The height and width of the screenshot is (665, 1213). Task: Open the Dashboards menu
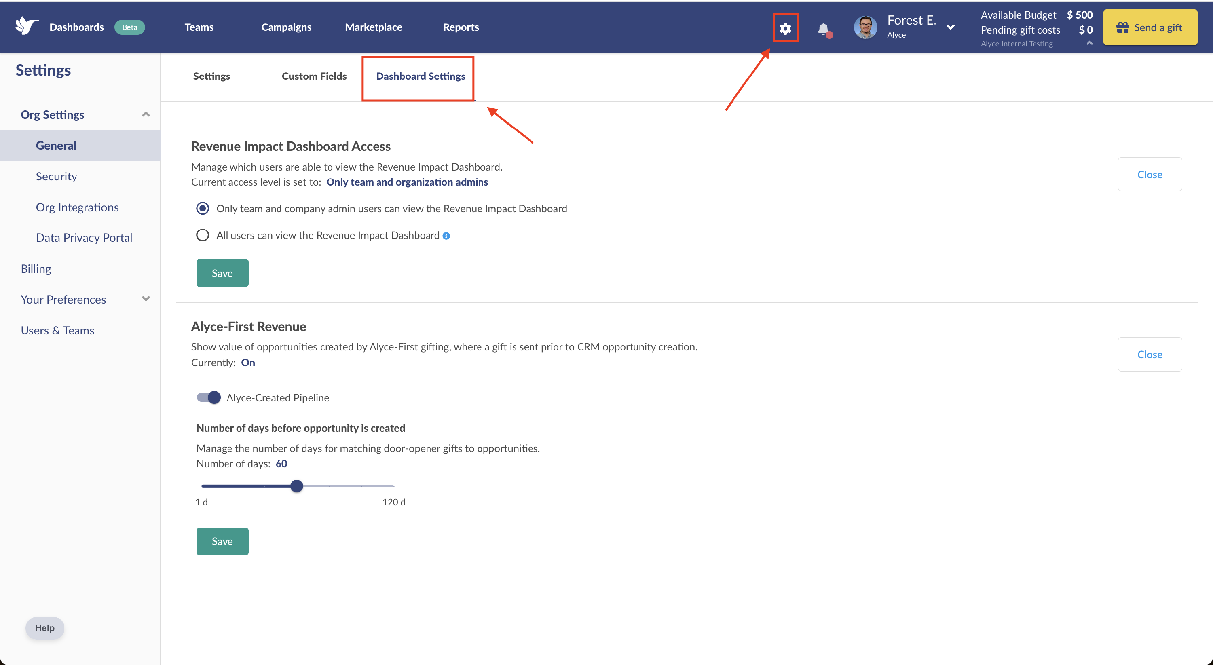coord(76,27)
